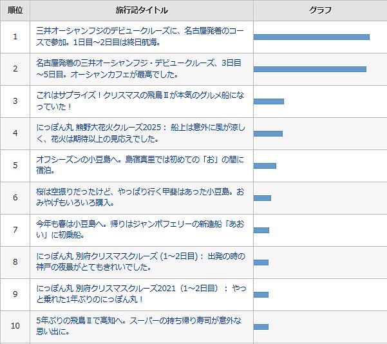Screen dimensions: 387x344
Task: Click the graph bar for rank 3
Action: pos(269,101)
